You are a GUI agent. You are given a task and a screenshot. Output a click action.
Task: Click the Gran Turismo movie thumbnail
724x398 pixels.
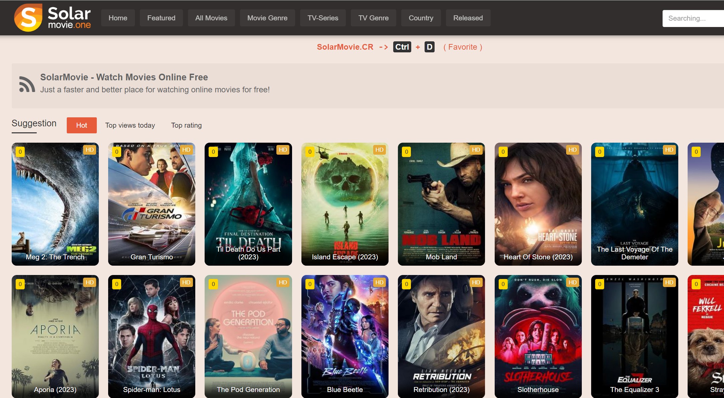(x=151, y=204)
